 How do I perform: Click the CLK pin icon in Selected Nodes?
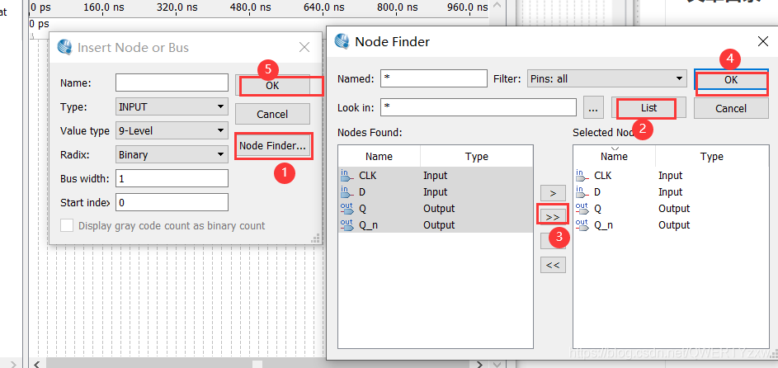tap(582, 175)
